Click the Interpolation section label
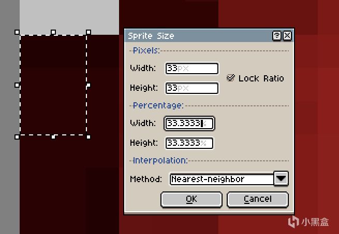 tap(160, 160)
